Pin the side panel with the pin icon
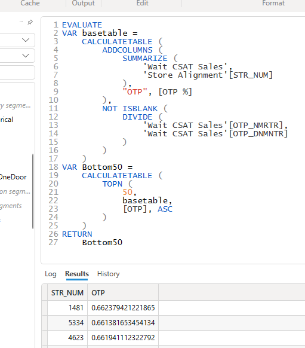This screenshot has height=348, width=305. tap(30, 22)
